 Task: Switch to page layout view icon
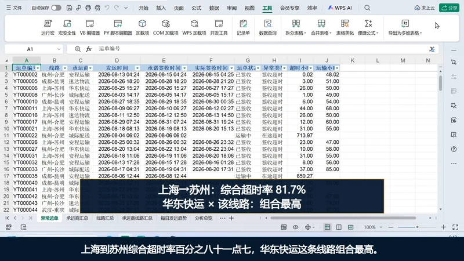click(x=339, y=227)
